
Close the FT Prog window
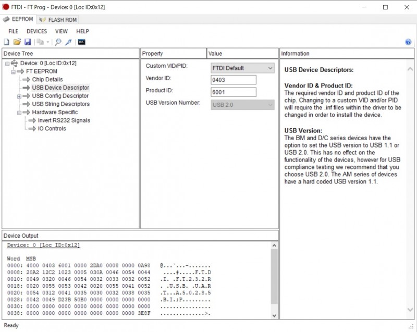tap(407, 7)
